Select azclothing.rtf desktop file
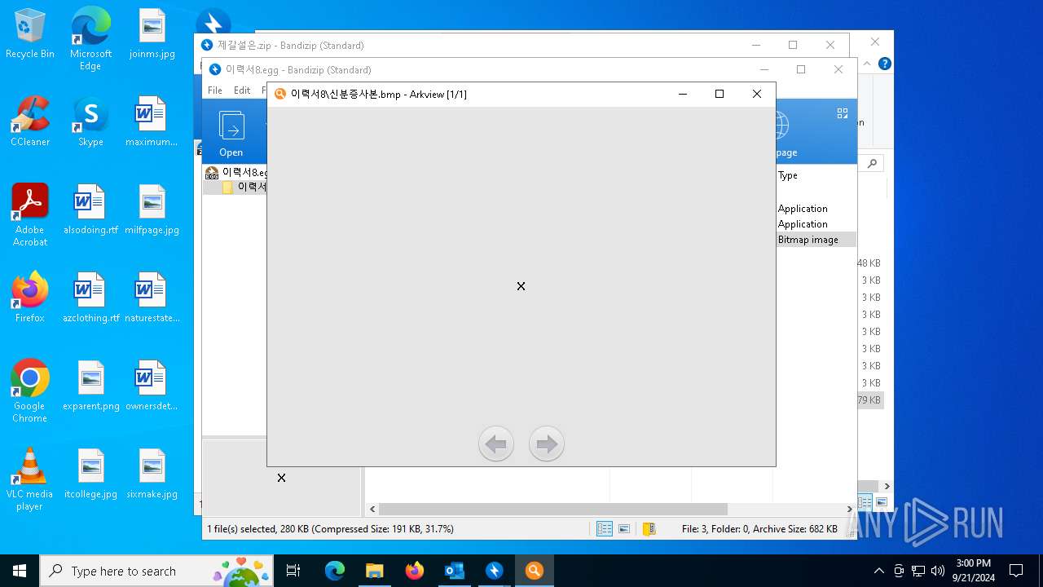 pyautogui.click(x=90, y=298)
